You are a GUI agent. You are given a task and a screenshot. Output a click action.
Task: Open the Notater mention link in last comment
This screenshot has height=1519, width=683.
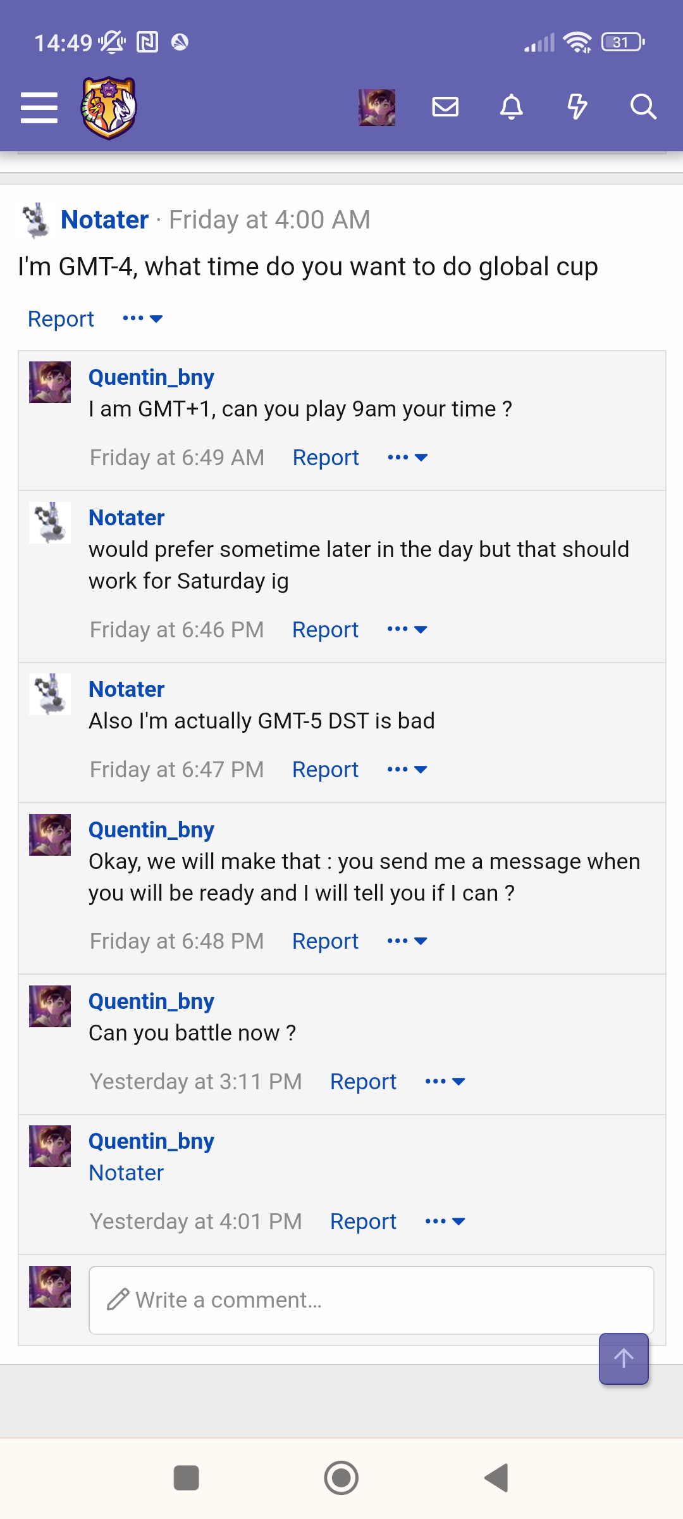(x=126, y=1173)
